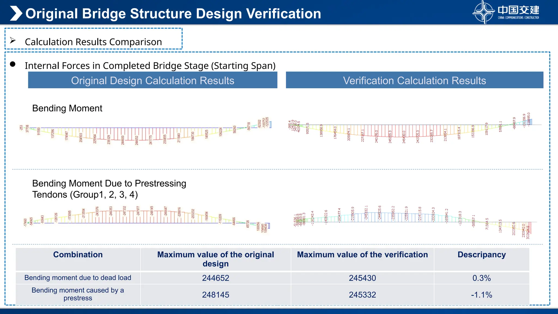Click 'Maximum value of the verification' header

click(x=362, y=259)
